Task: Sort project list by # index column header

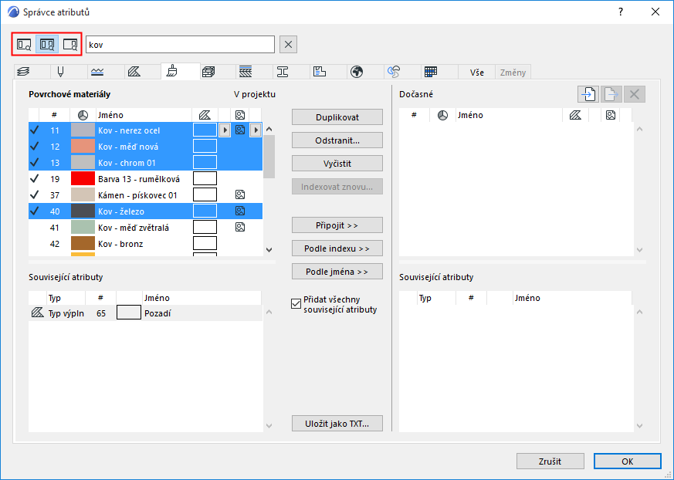Action: pyautogui.click(x=54, y=115)
